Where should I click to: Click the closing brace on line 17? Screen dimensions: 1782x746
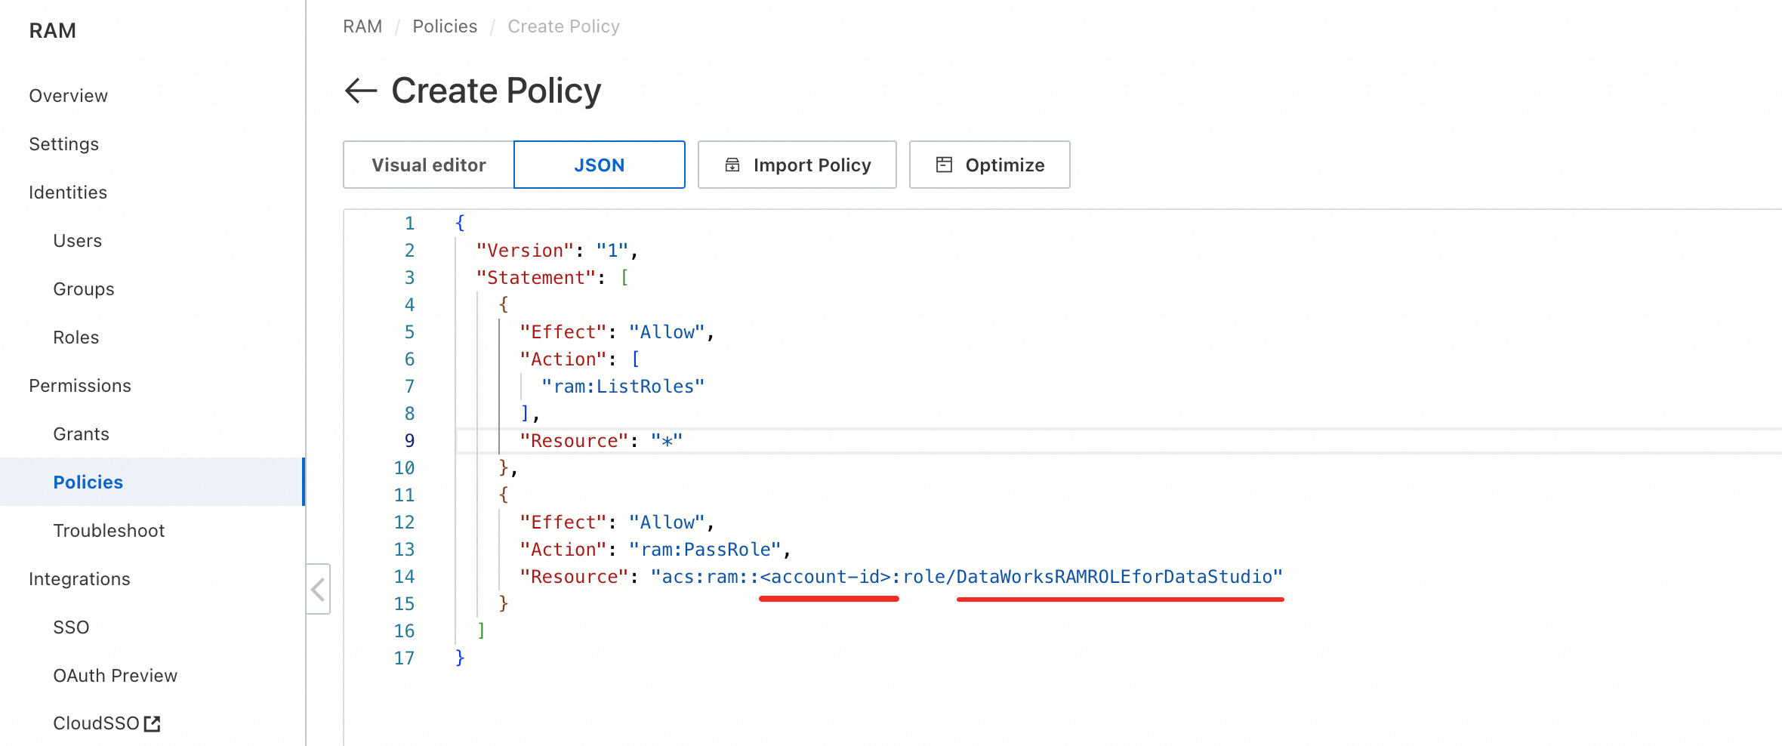(460, 658)
